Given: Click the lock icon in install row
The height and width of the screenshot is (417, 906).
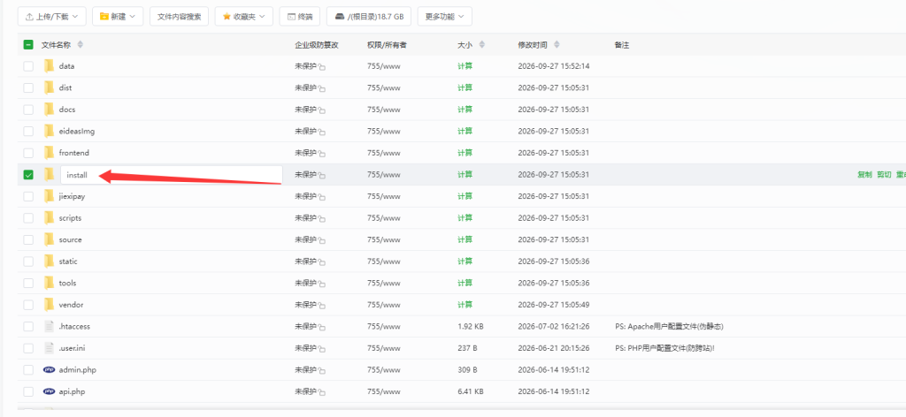Looking at the screenshot, I should point(322,176).
